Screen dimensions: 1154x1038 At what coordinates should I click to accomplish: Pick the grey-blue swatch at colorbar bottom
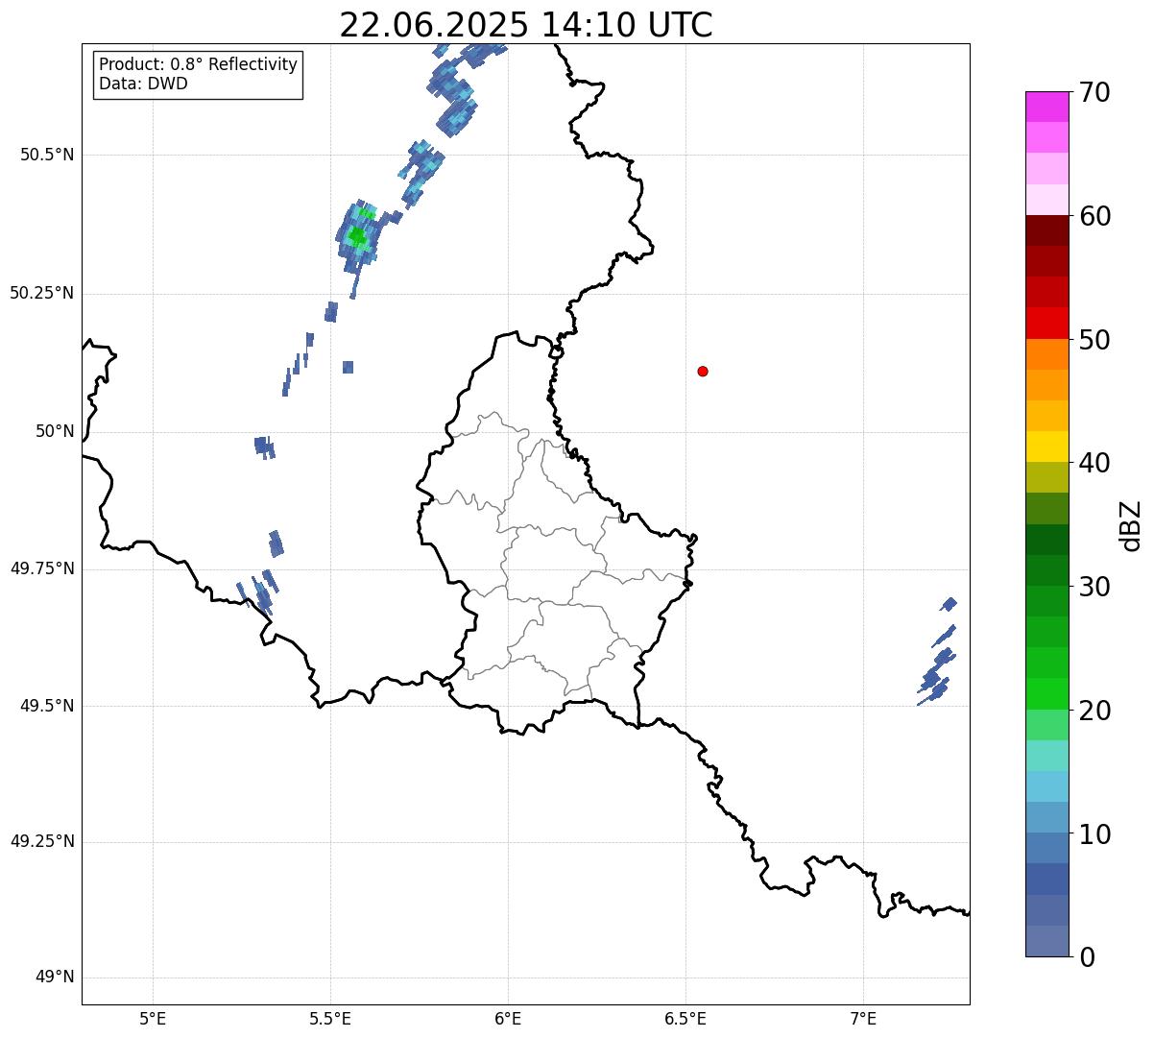1046,941
